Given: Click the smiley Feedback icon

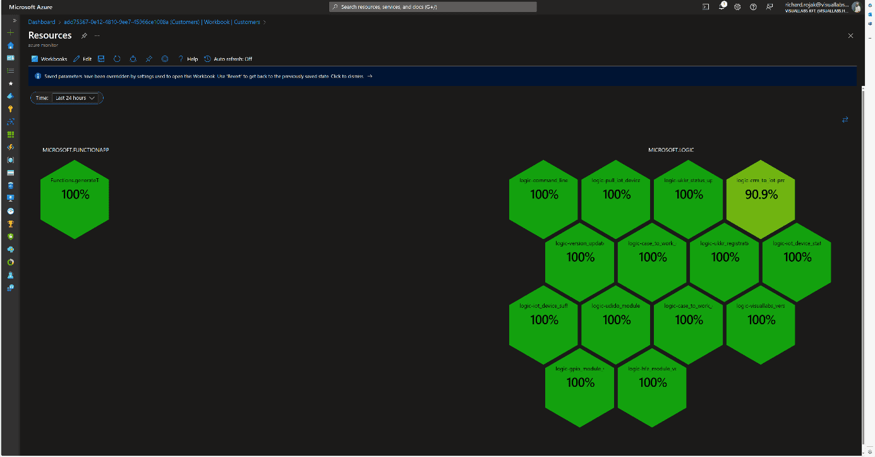Looking at the screenshot, I should click(x=165, y=59).
